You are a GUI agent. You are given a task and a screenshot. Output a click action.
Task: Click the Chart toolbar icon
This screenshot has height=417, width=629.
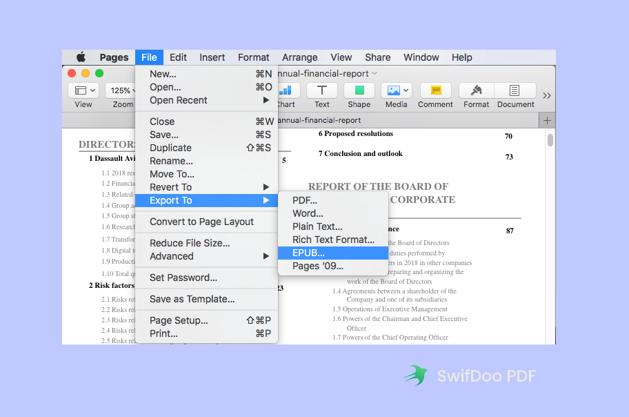coord(286,91)
